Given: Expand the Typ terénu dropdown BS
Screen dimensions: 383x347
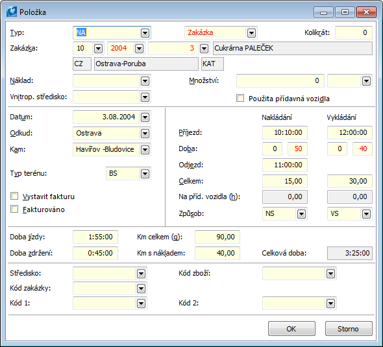Looking at the screenshot, I should (x=145, y=174).
